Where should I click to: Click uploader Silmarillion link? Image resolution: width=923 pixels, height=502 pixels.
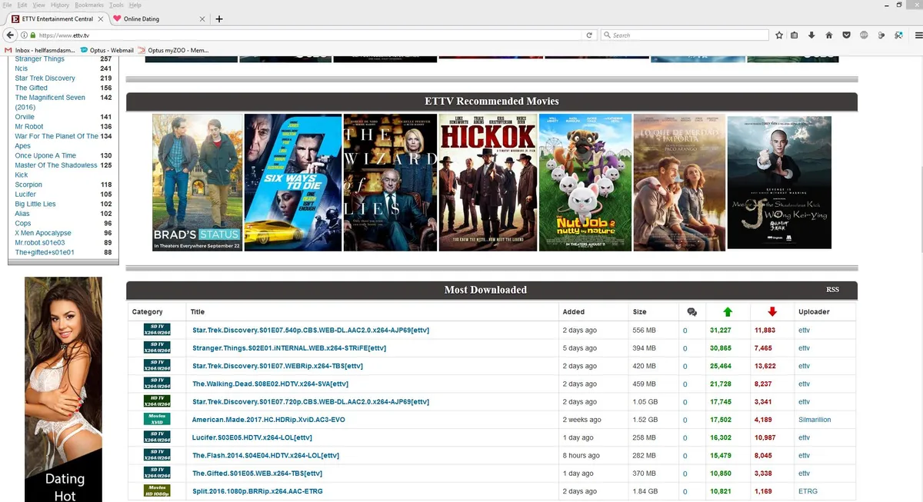point(815,420)
